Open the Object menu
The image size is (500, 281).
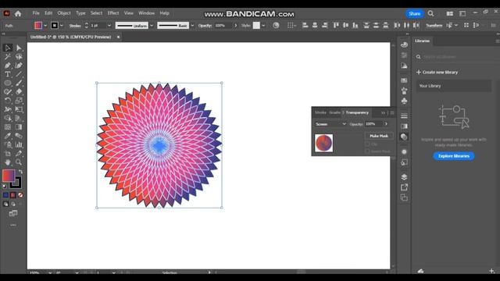pos(64,13)
